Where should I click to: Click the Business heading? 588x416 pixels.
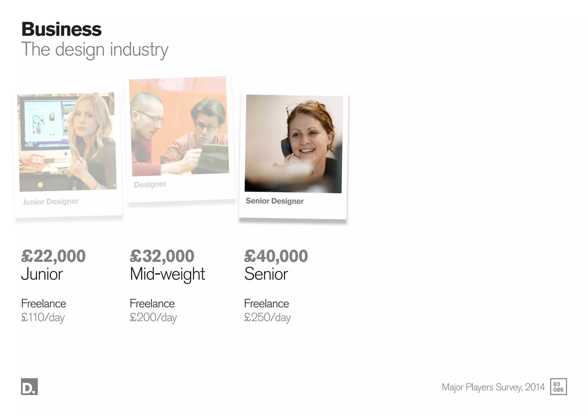click(61, 29)
